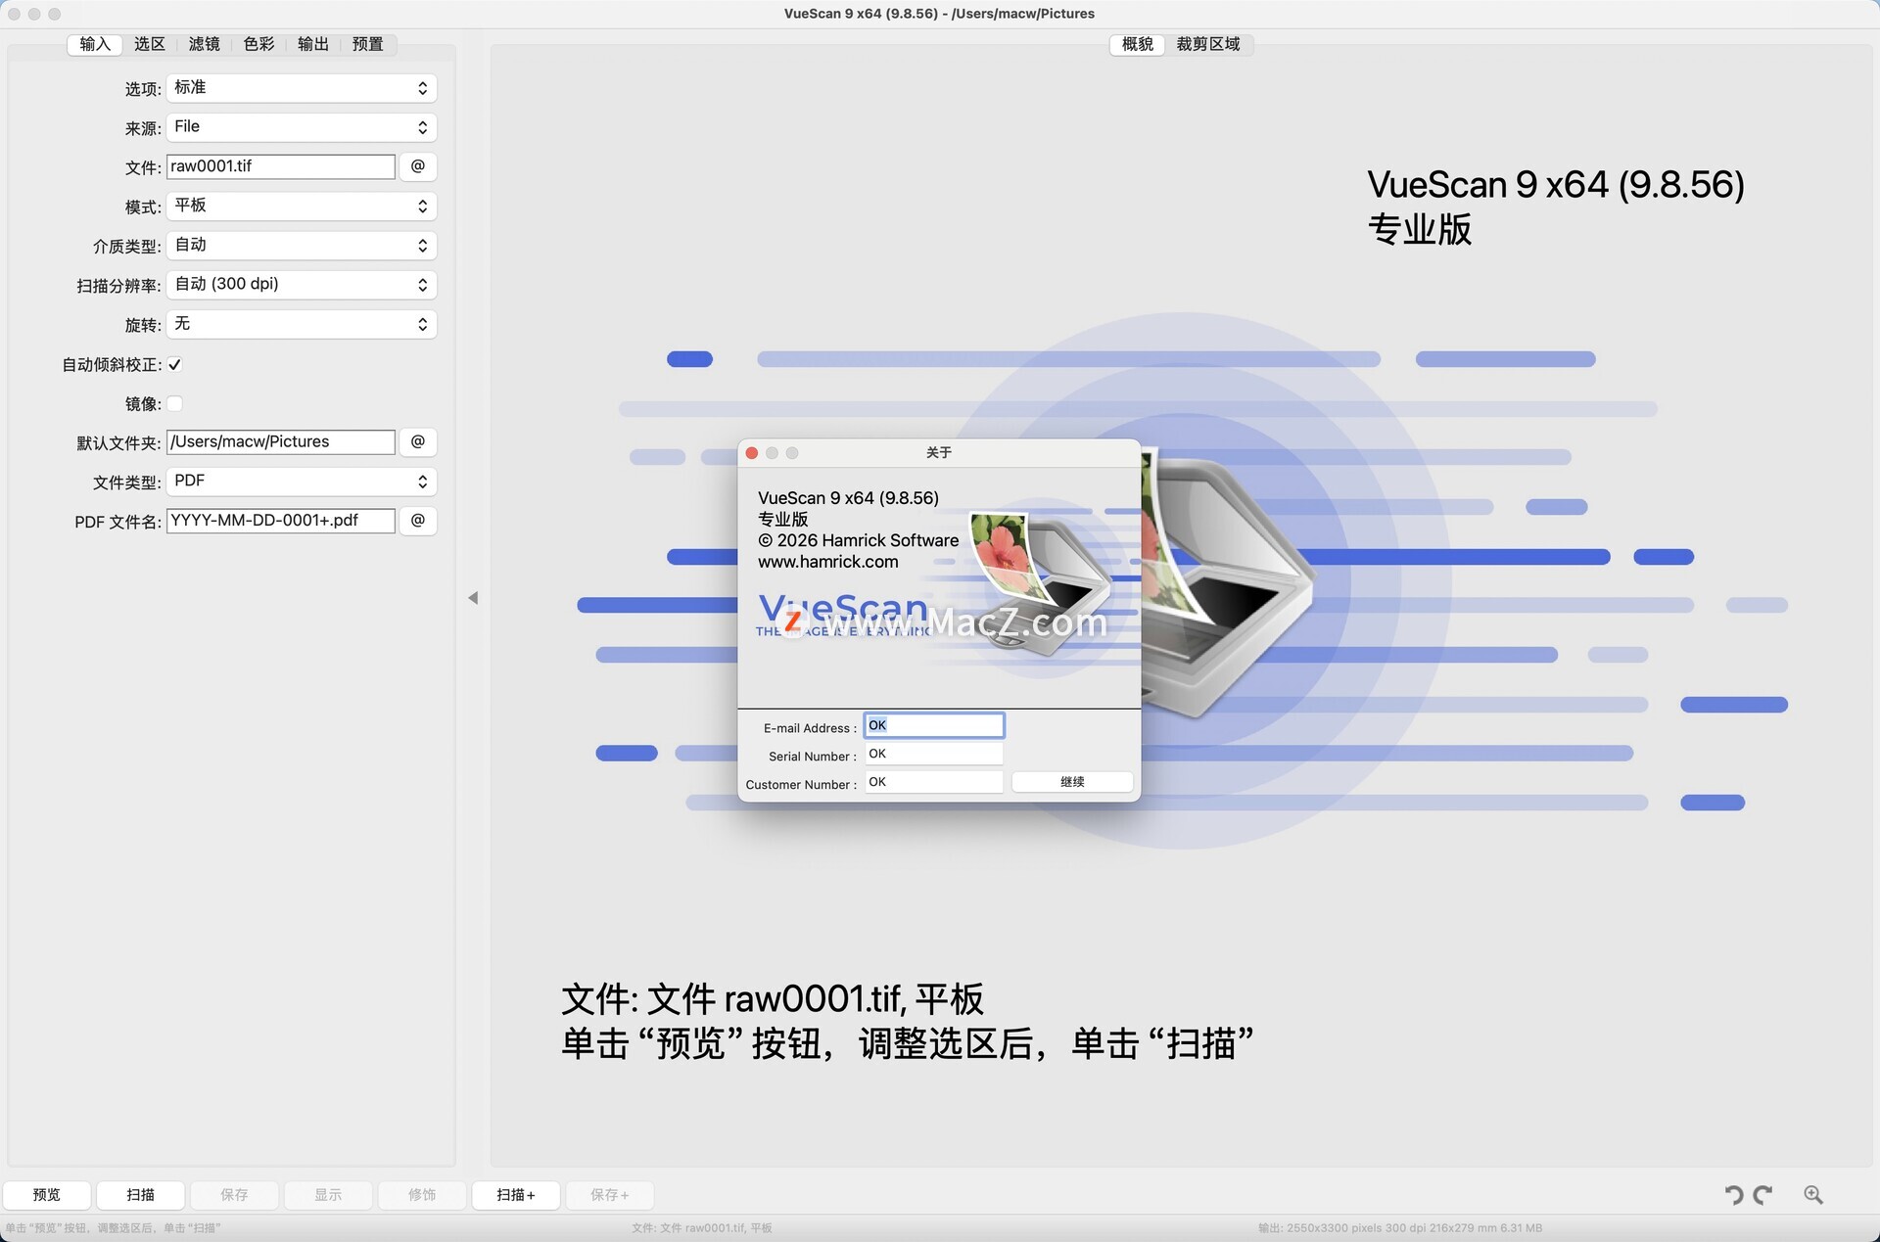Click the 继续 button in the 关于 dialog
Screen dimensions: 1880x1242
tap(1072, 782)
